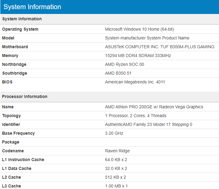Viewport: 219px width, 189px height.
Task: Click the 'Identifier' label
Action: (x=11, y=124)
